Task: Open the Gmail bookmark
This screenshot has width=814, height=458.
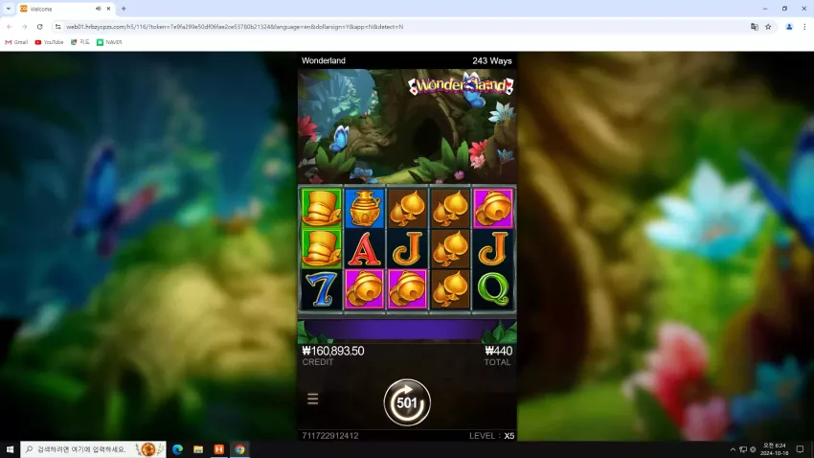Action: 16,42
